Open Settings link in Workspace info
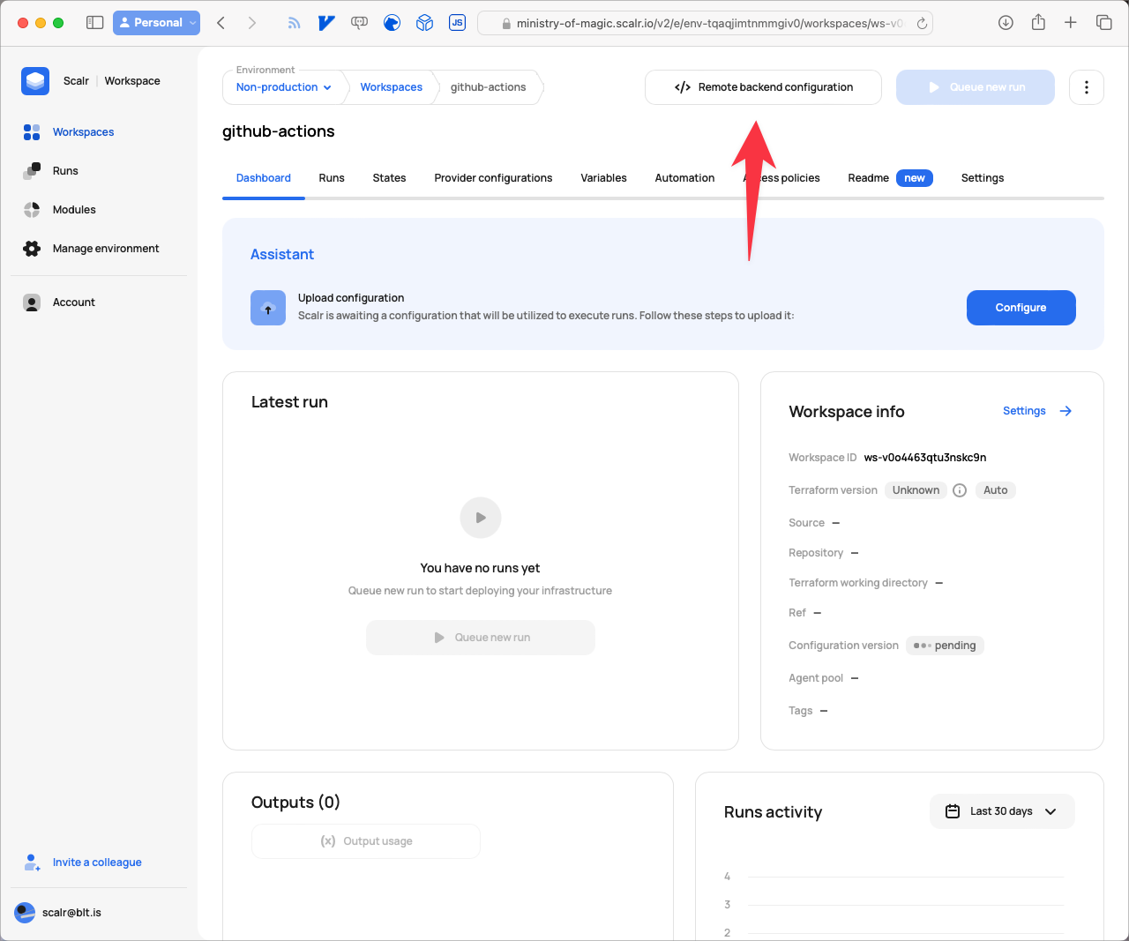1129x941 pixels. coord(1024,411)
